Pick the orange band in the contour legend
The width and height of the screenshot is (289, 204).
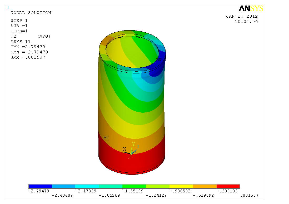point(205,186)
